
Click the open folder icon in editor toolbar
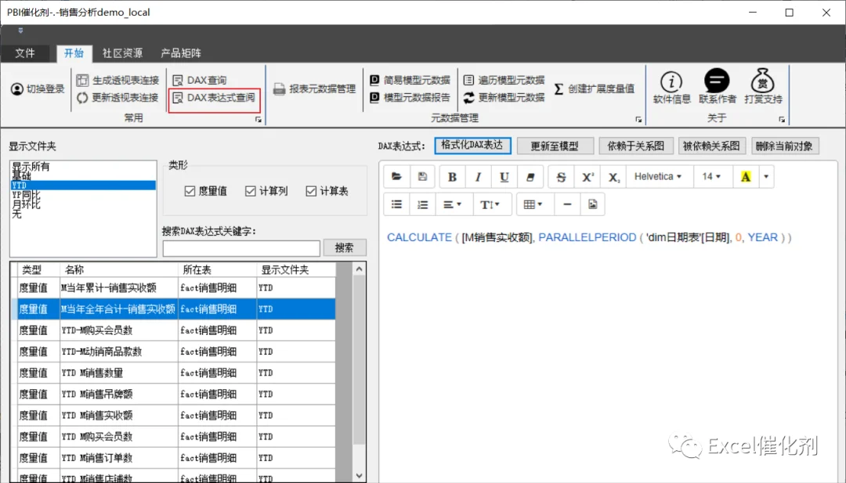pos(396,177)
